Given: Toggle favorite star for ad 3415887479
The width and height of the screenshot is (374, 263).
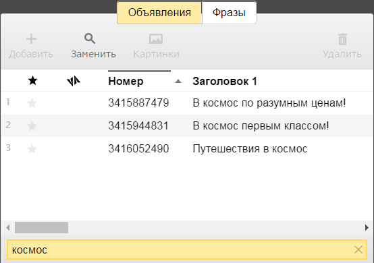Looking at the screenshot, I should click(32, 103).
